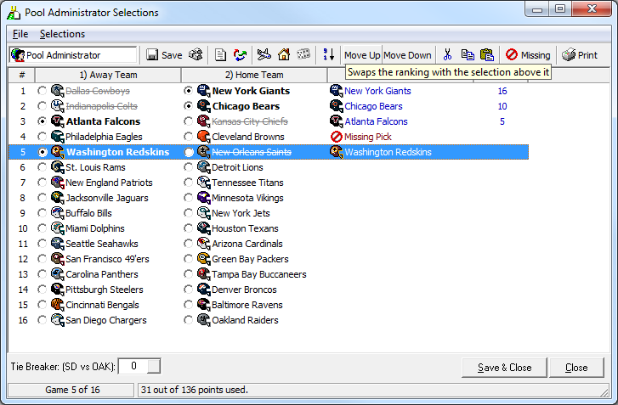This screenshot has width=618, height=405.
Task: Click the red and green refresh arrows icon
Action: point(240,54)
